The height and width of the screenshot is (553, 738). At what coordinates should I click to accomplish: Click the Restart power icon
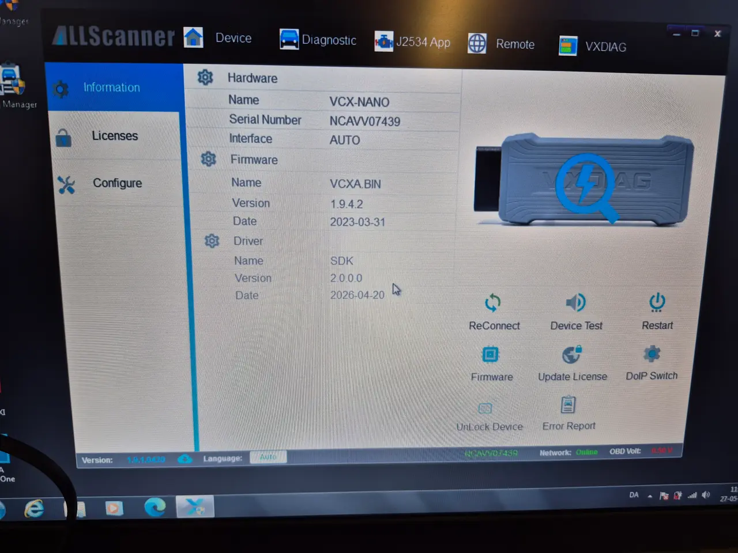click(657, 302)
